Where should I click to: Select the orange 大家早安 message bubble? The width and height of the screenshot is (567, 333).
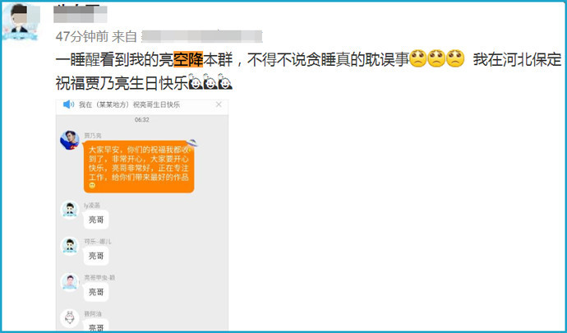tap(139, 167)
